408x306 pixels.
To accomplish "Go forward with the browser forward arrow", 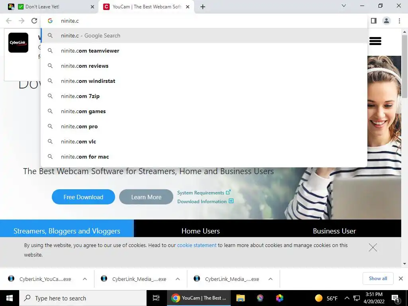I will (x=22, y=21).
